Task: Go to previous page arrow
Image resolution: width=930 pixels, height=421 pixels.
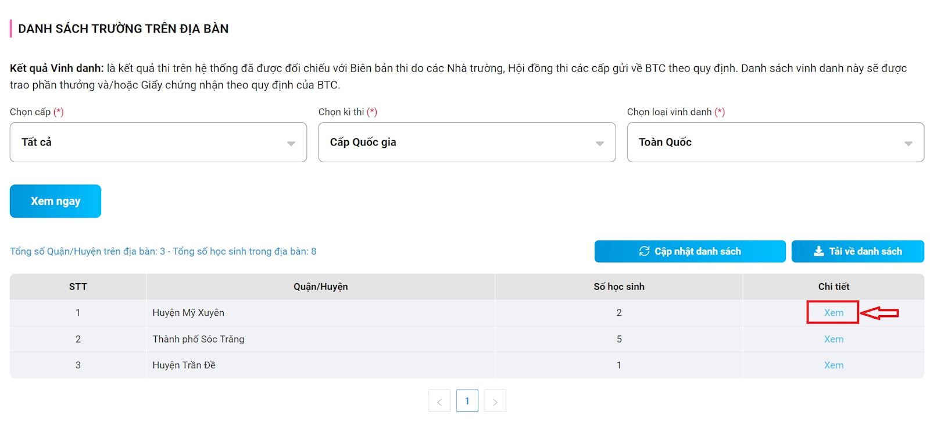Action: pyautogui.click(x=439, y=401)
